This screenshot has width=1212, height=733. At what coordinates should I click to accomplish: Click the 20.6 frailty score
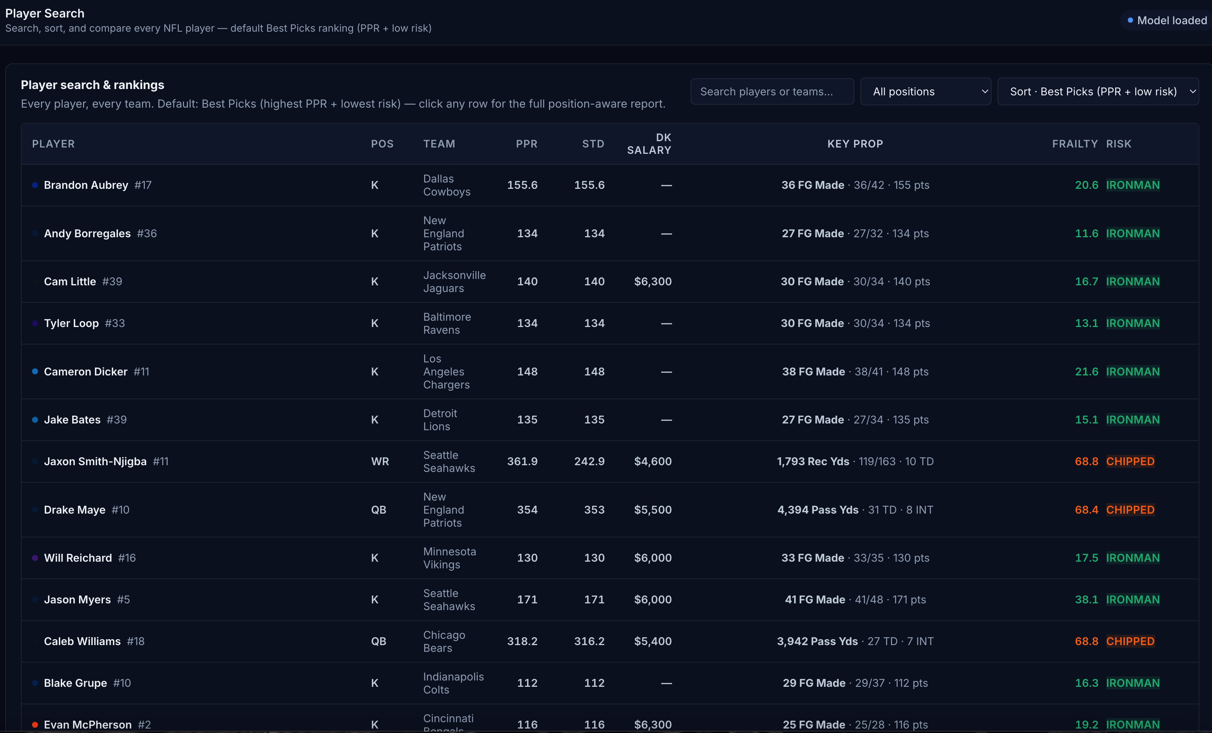(1086, 185)
